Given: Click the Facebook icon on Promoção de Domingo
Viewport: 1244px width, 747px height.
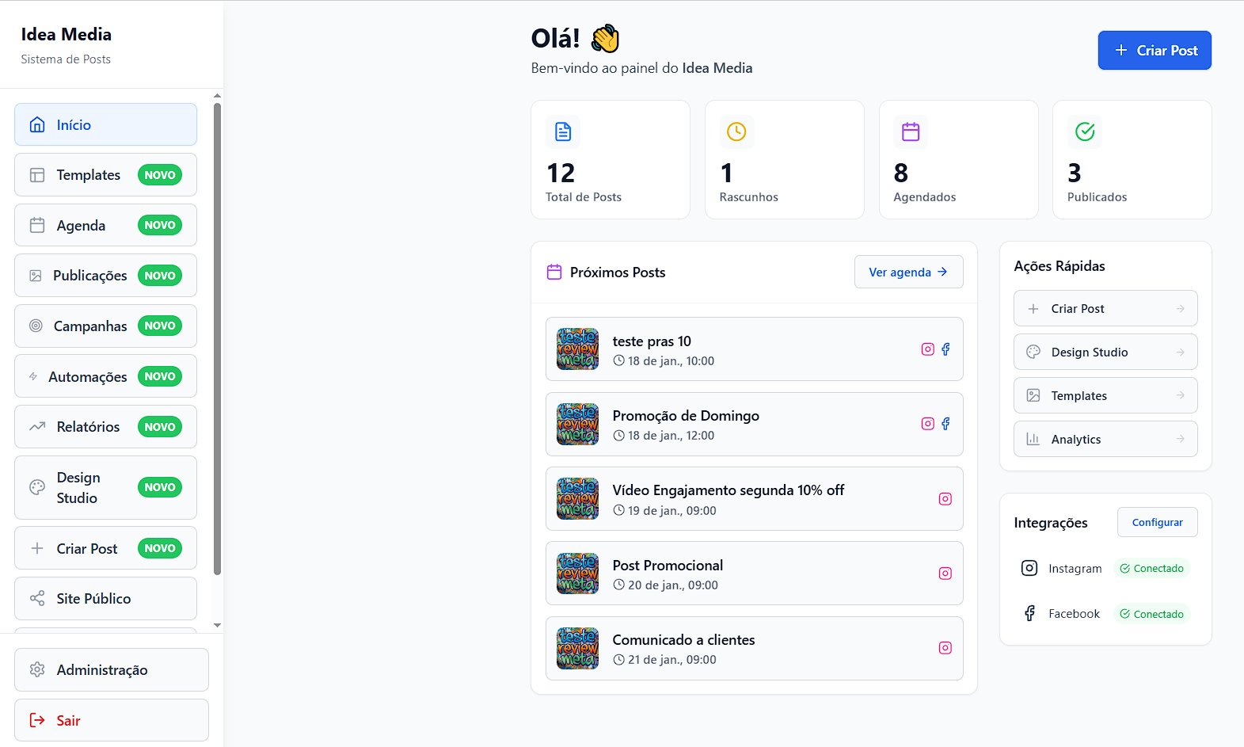Looking at the screenshot, I should (x=945, y=424).
